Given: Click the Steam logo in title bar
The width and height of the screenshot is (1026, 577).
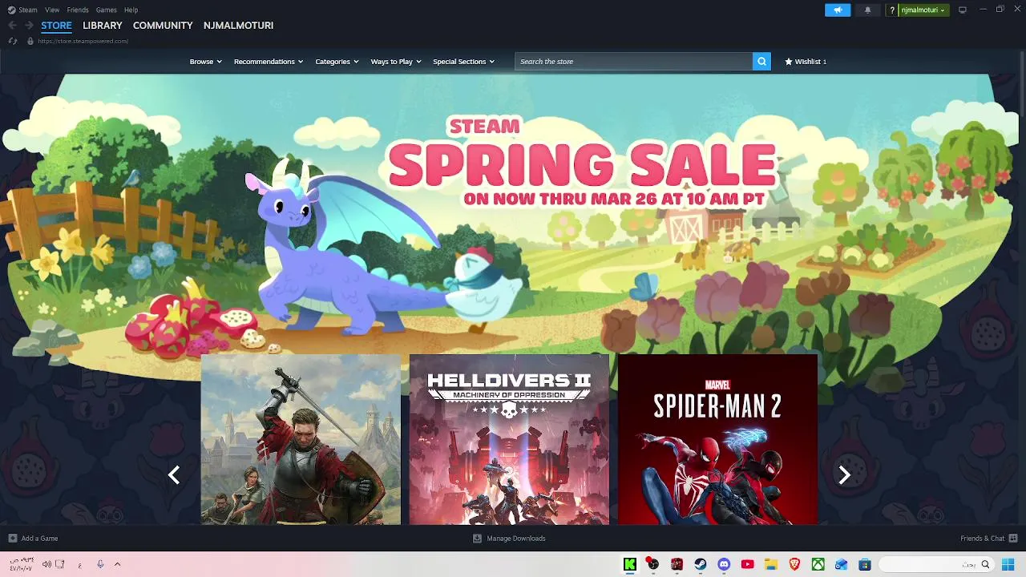Looking at the screenshot, I should pyautogui.click(x=11, y=10).
